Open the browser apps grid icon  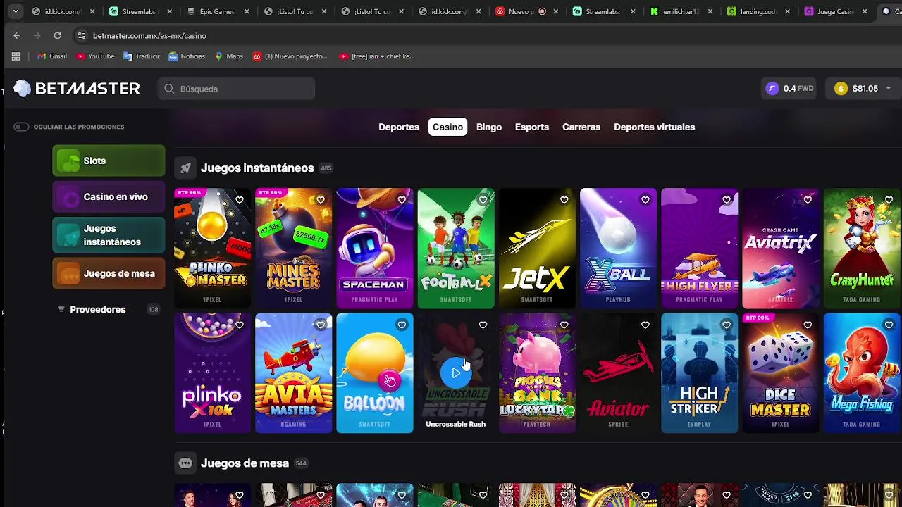coord(16,56)
